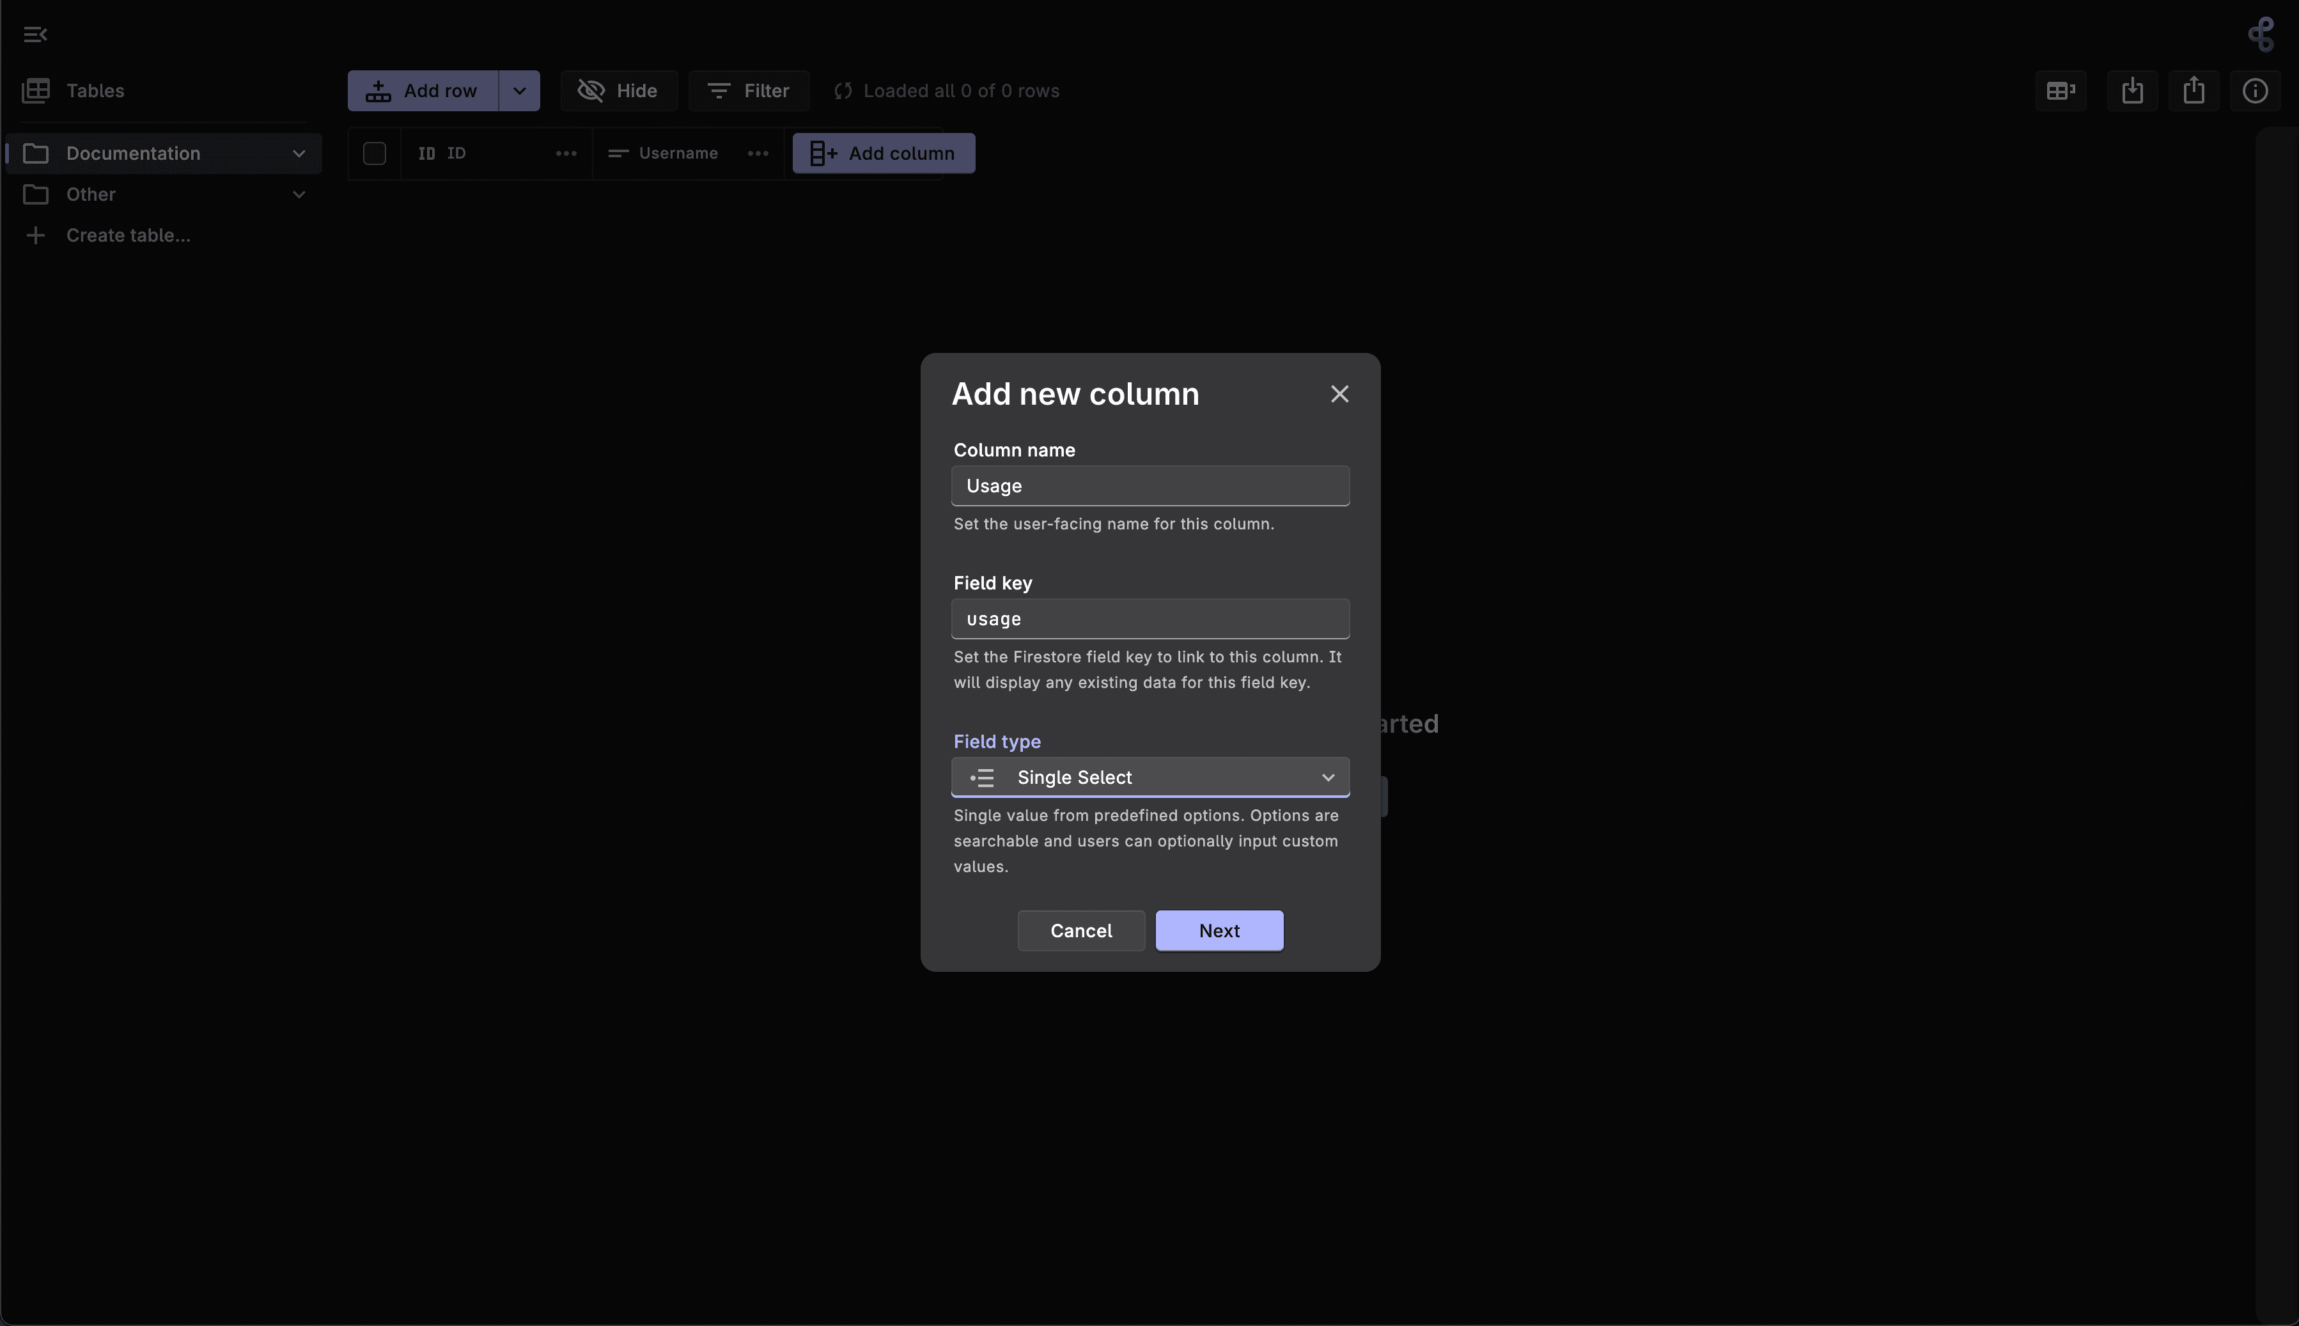Toggle Hide columns button
This screenshot has height=1326, width=2299.
point(618,91)
